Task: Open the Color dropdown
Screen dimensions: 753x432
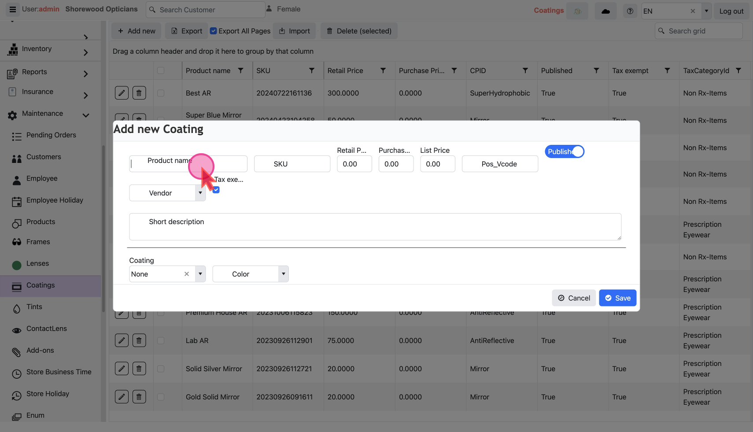Action: point(284,274)
